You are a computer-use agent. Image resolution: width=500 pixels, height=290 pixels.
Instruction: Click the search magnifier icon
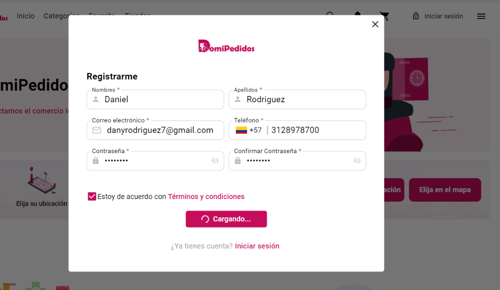click(x=330, y=15)
